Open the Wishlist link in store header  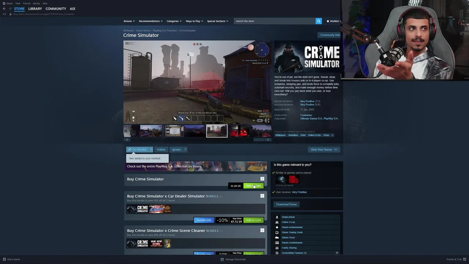(x=333, y=21)
